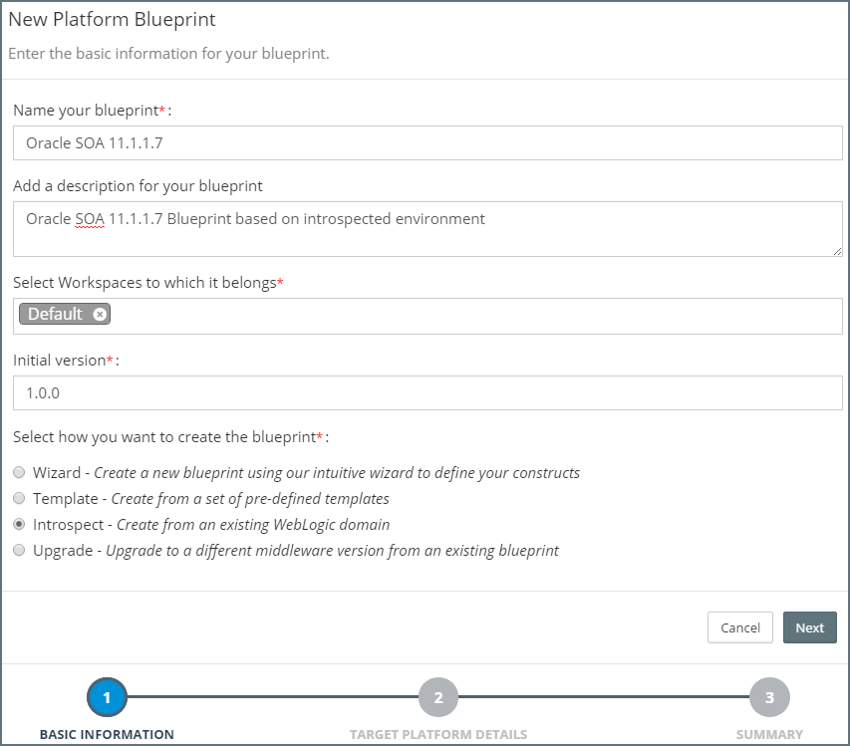Viewport: 850px width, 746px height.
Task: Click the Next button
Action: (x=809, y=627)
